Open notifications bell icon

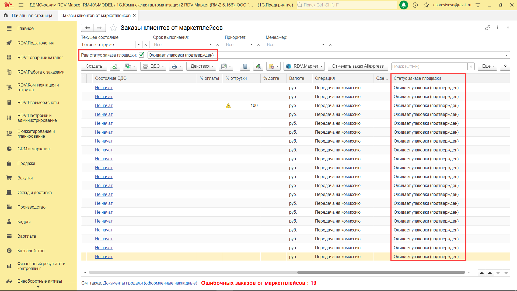[x=404, y=5]
